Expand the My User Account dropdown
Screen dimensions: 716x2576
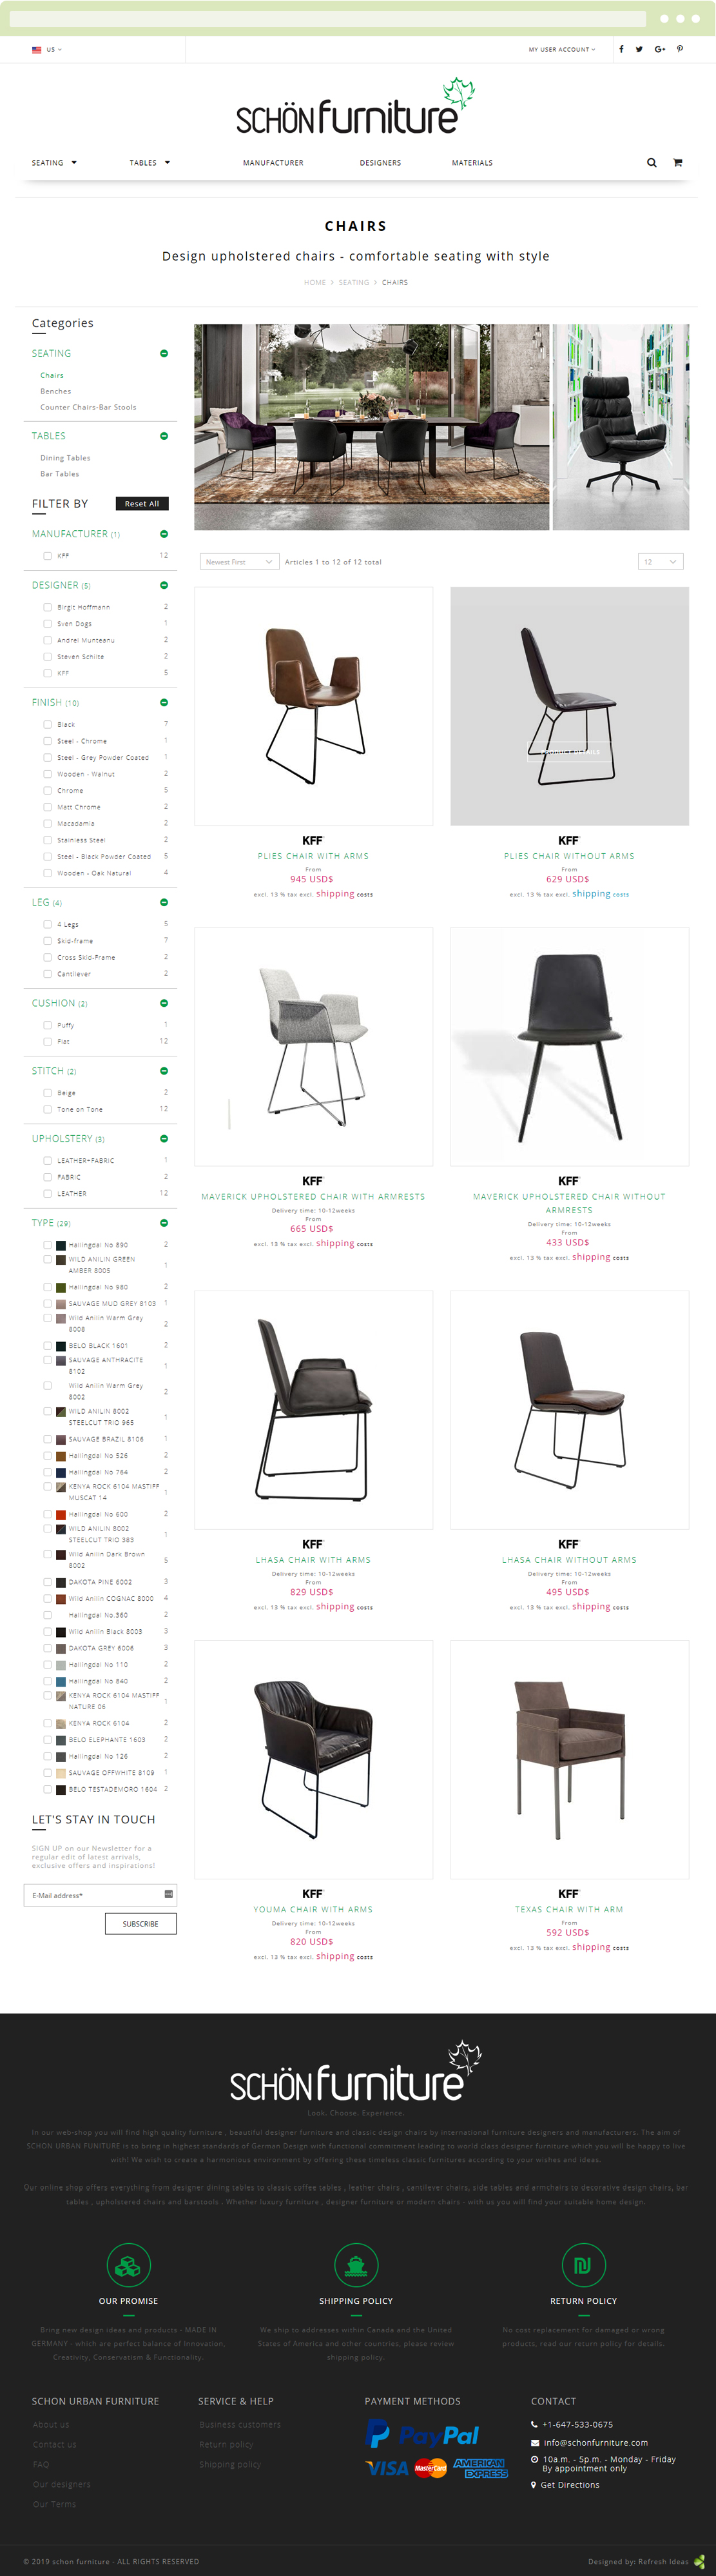coord(561,49)
